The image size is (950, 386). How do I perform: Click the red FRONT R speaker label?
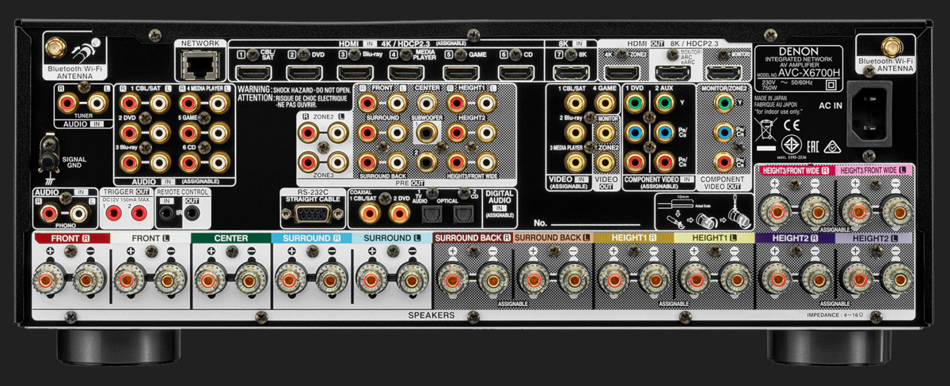[x=70, y=238]
